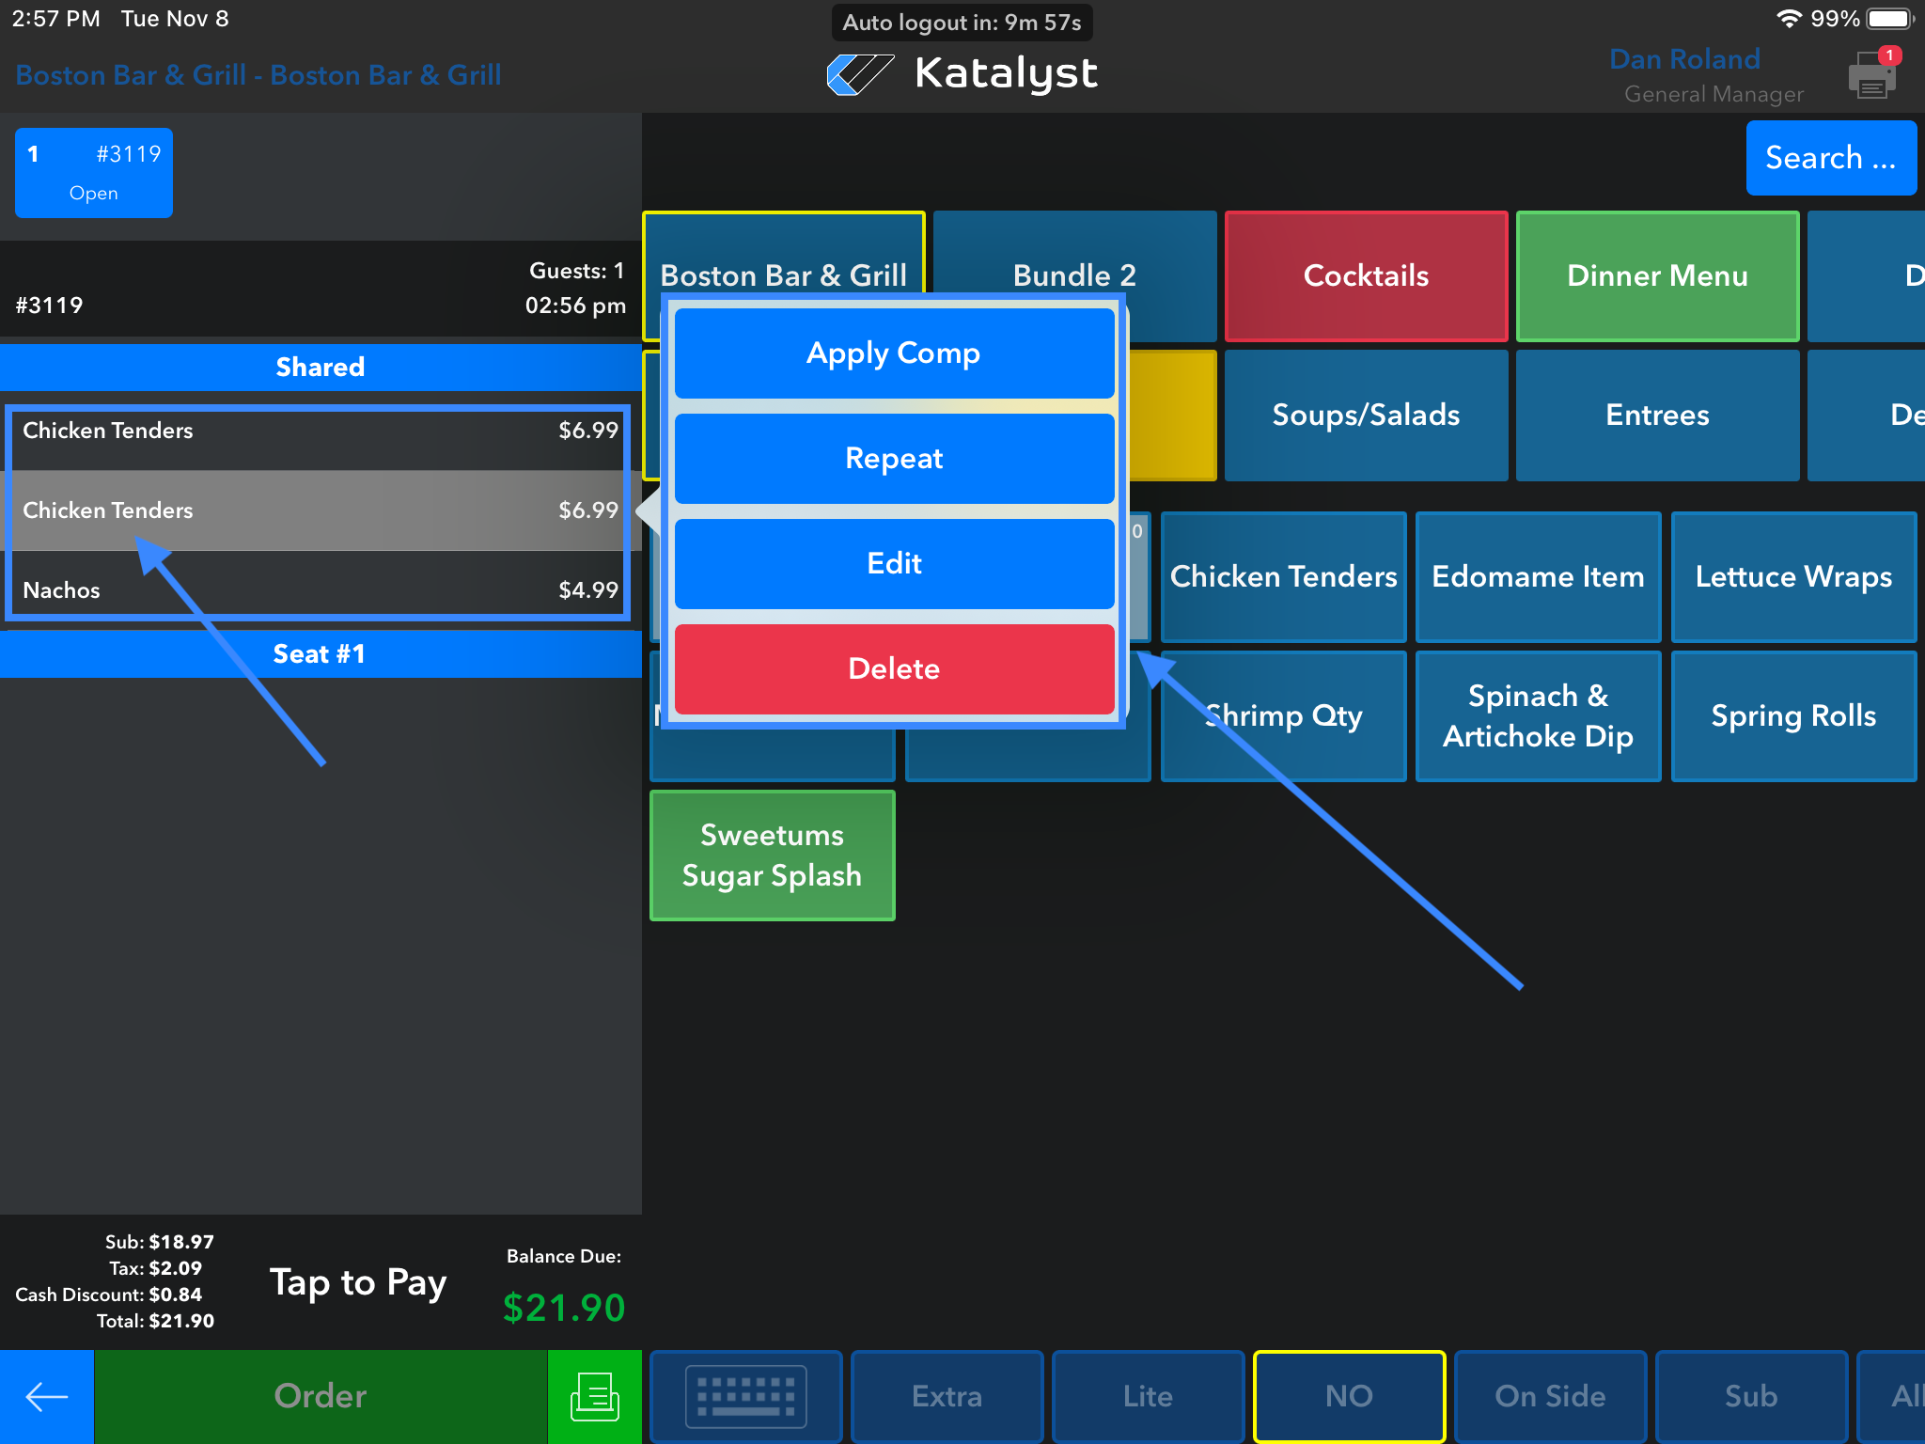Switch to Dinner Menu category

point(1657,275)
